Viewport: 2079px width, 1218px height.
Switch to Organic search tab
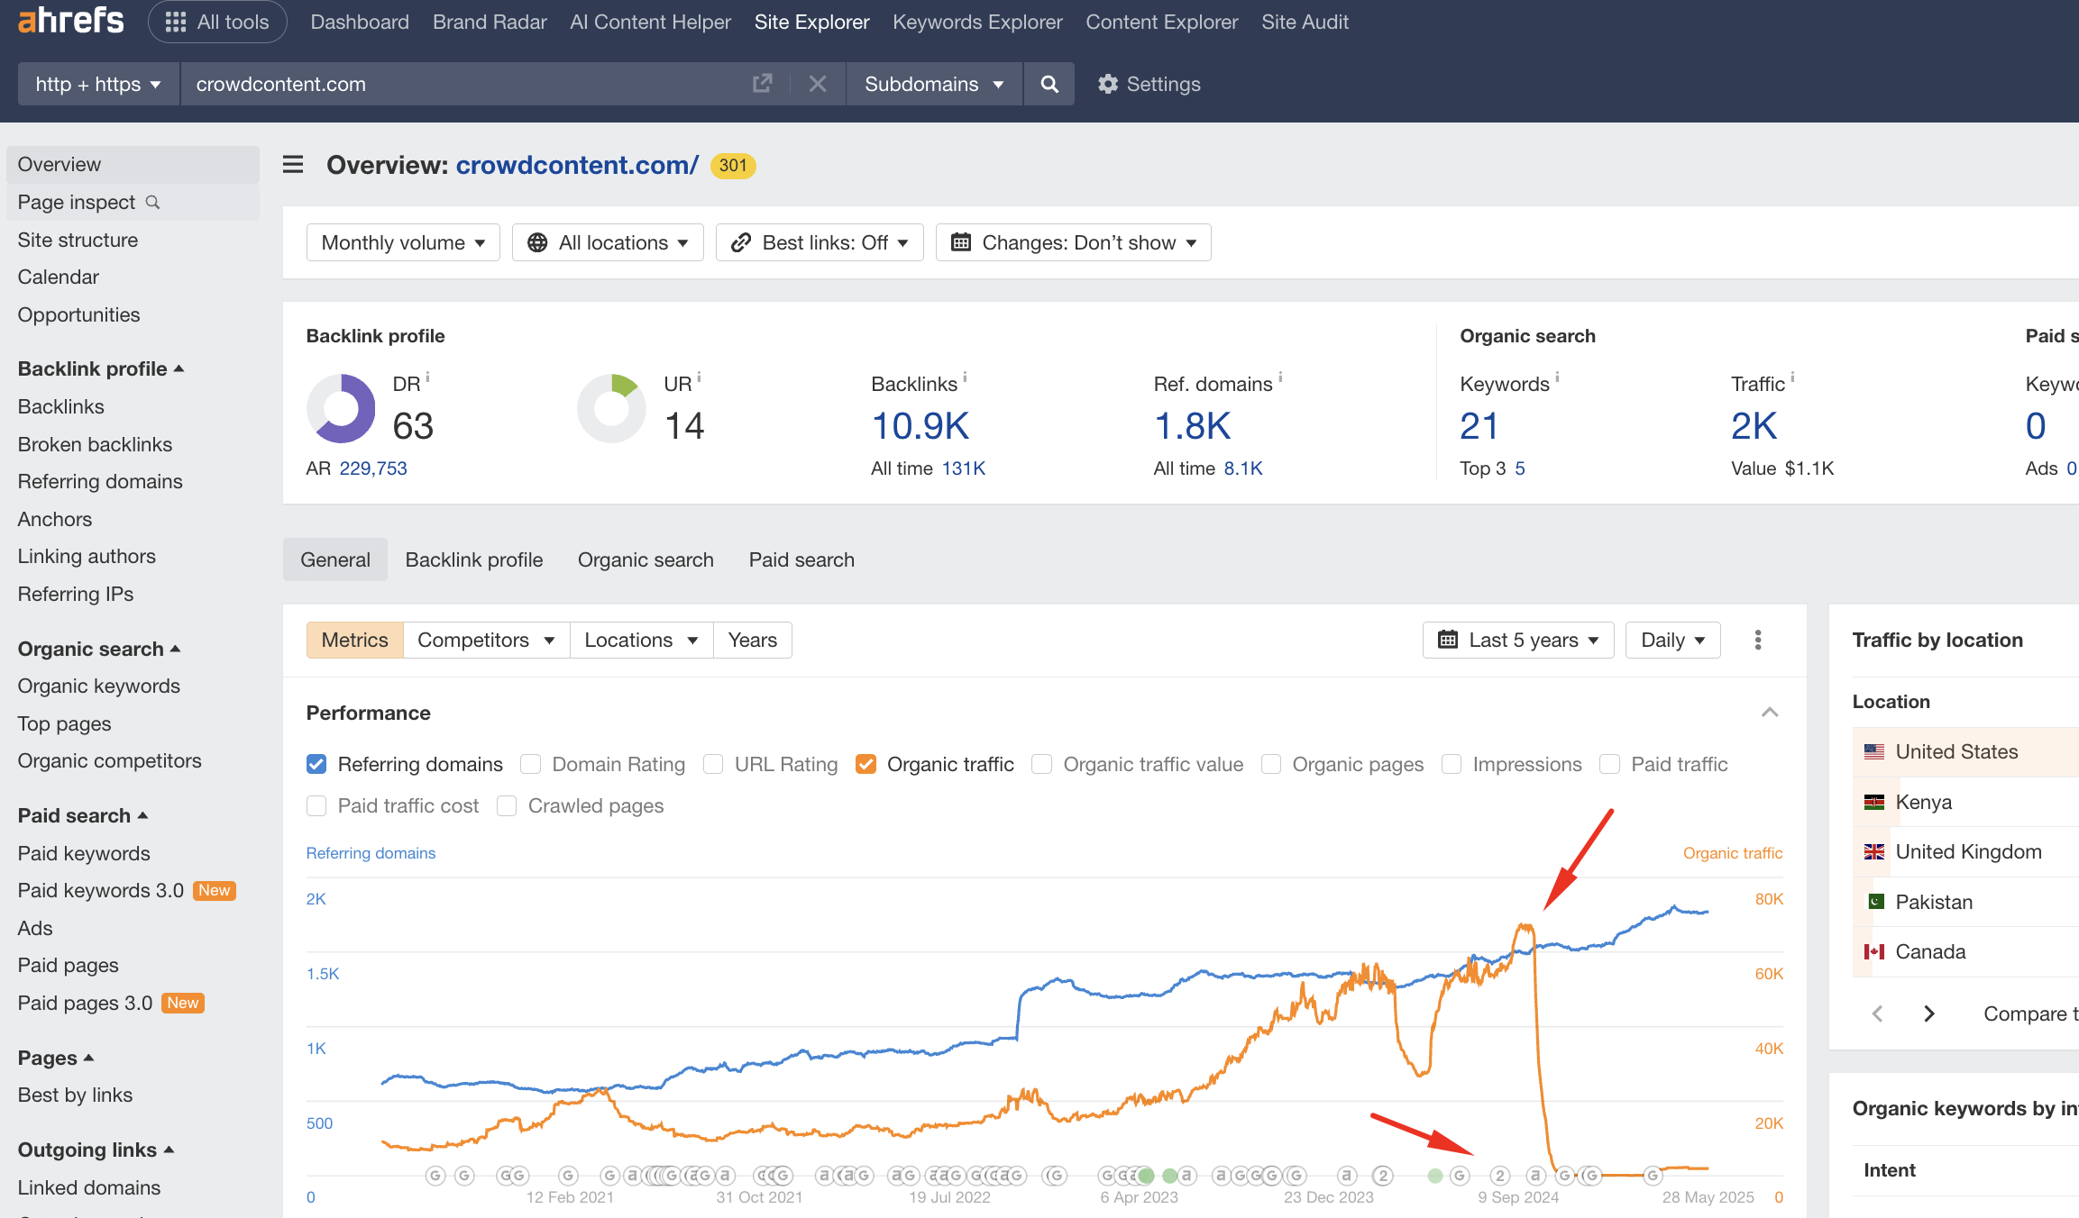[x=646, y=559]
